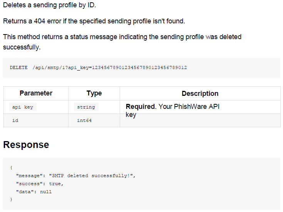Select the Type column header
The height and width of the screenshot is (212, 283).
tap(94, 93)
